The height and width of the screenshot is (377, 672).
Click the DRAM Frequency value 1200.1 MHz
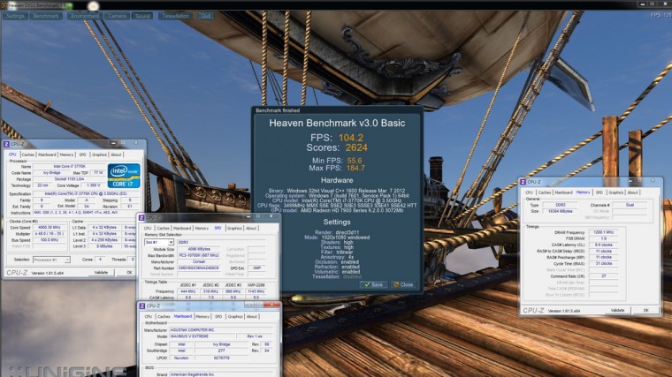pos(603,232)
